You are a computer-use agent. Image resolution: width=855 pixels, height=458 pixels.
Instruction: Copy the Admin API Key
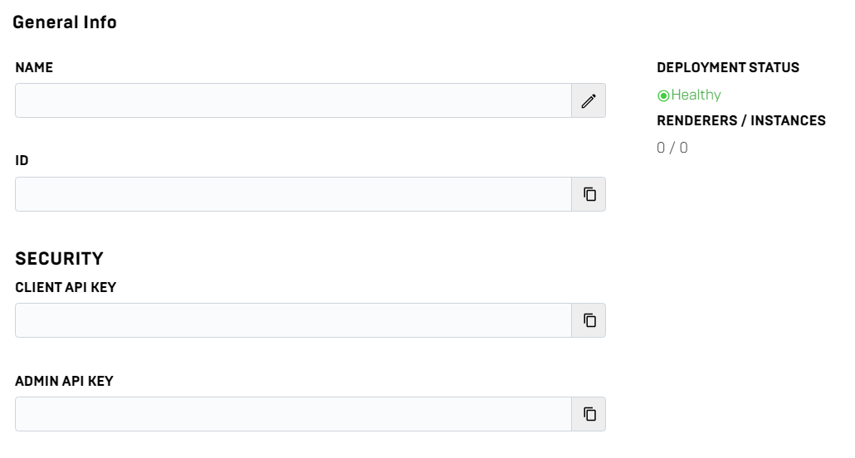coord(589,414)
